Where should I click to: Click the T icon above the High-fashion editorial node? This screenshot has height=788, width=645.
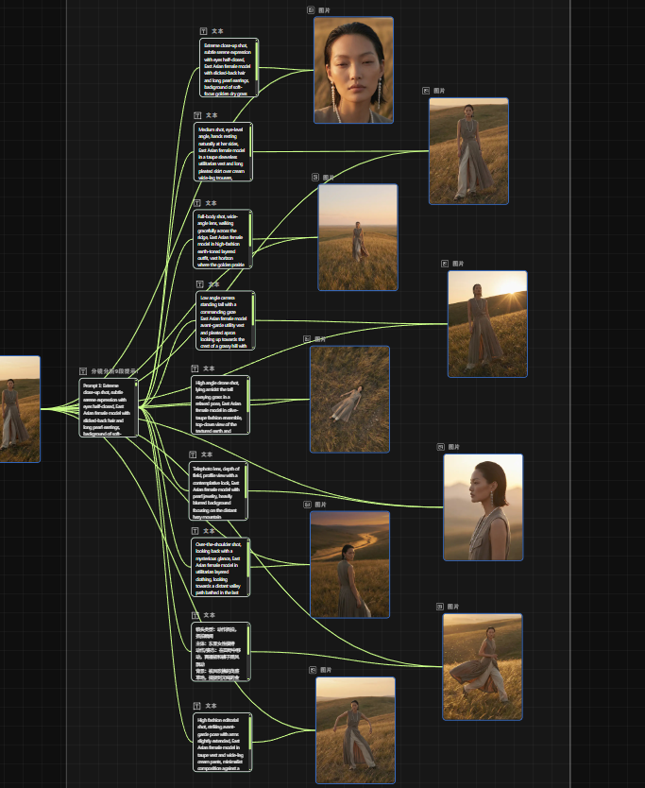point(196,706)
